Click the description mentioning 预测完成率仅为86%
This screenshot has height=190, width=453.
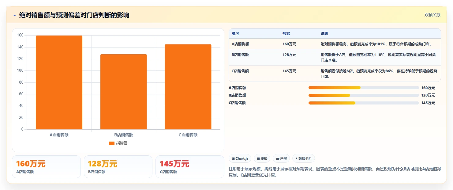[379, 74]
